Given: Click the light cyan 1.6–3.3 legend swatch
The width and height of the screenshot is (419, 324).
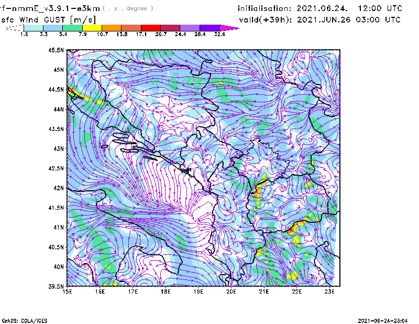Looking at the screenshot, I should click(34, 28).
